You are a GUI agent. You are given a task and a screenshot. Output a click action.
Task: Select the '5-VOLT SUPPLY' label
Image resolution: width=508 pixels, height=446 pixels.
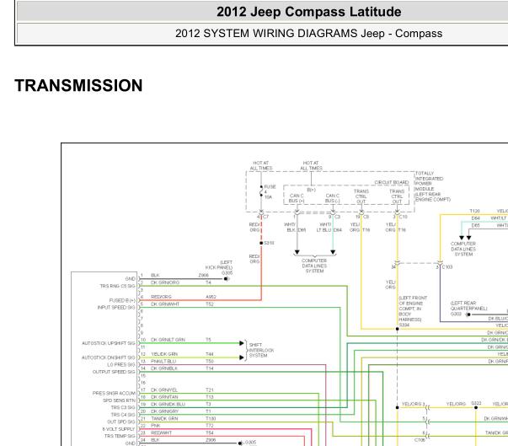(x=119, y=429)
